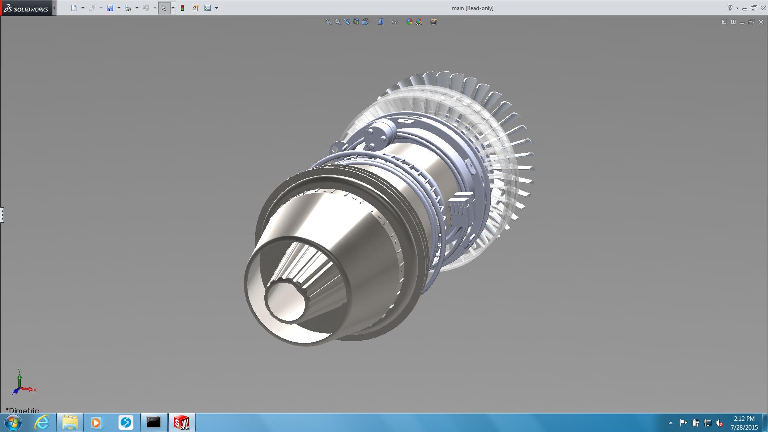This screenshot has height=432, width=768.
Task: Open View Orientation cube icon
Action: pyautogui.click(x=365, y=22)
